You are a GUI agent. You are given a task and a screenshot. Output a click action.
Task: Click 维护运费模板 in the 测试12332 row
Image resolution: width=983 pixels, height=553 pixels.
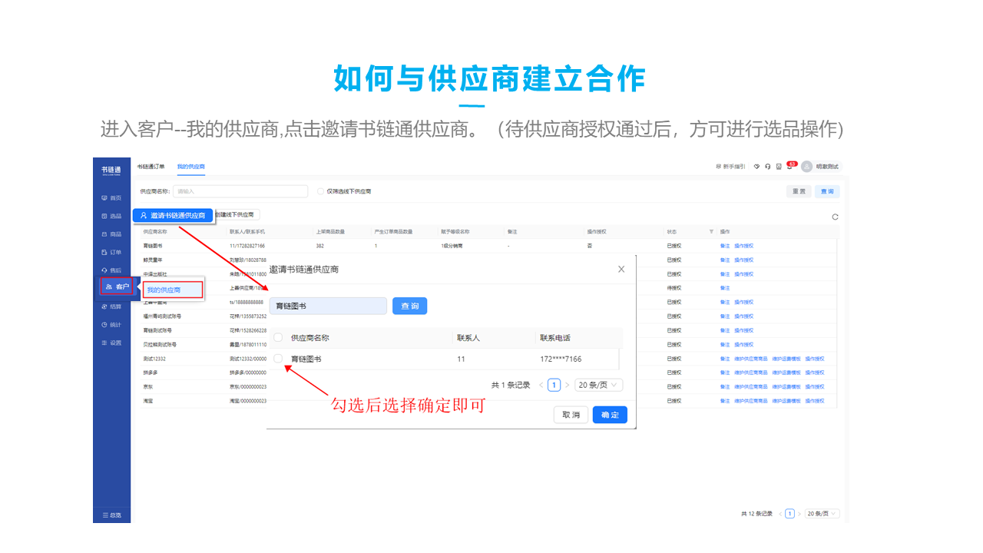(786, 359)
